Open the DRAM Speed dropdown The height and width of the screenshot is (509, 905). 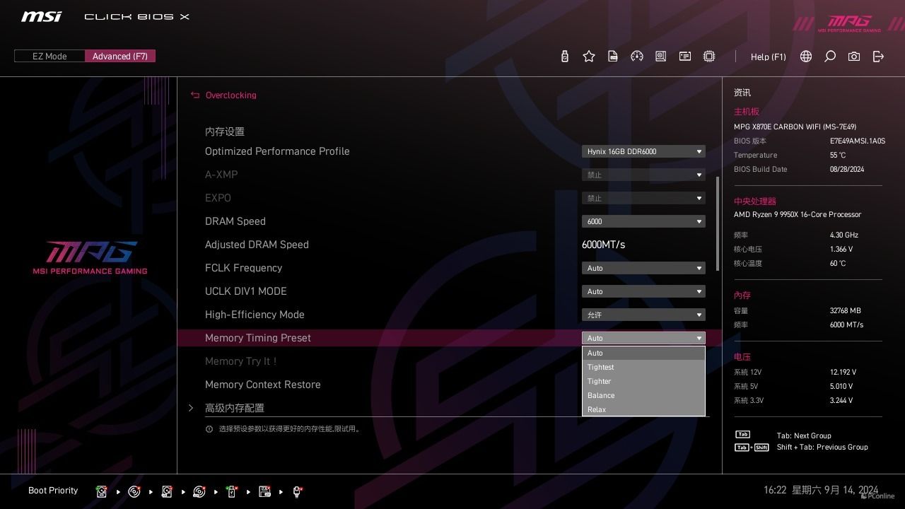coord(643,221)
